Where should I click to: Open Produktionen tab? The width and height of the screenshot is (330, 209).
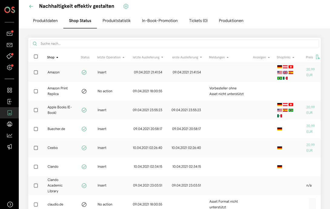pyautogui.click(x=231, y=21)
